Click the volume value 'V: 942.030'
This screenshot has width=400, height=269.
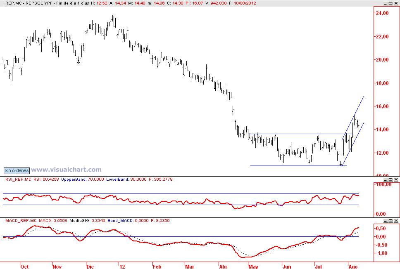click(x=216, y=3)
